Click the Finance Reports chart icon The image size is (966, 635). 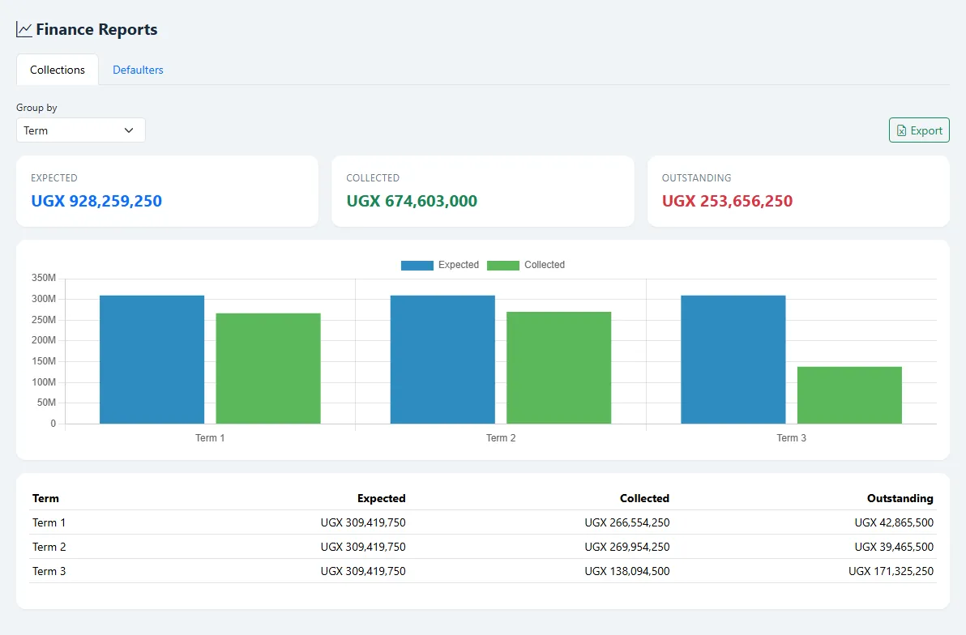point(24,30)
